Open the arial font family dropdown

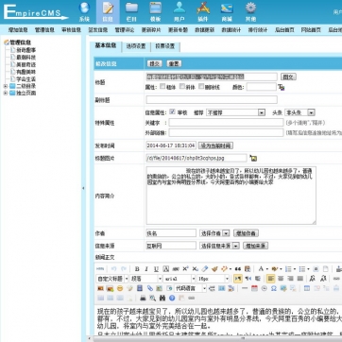click(180, 279)
